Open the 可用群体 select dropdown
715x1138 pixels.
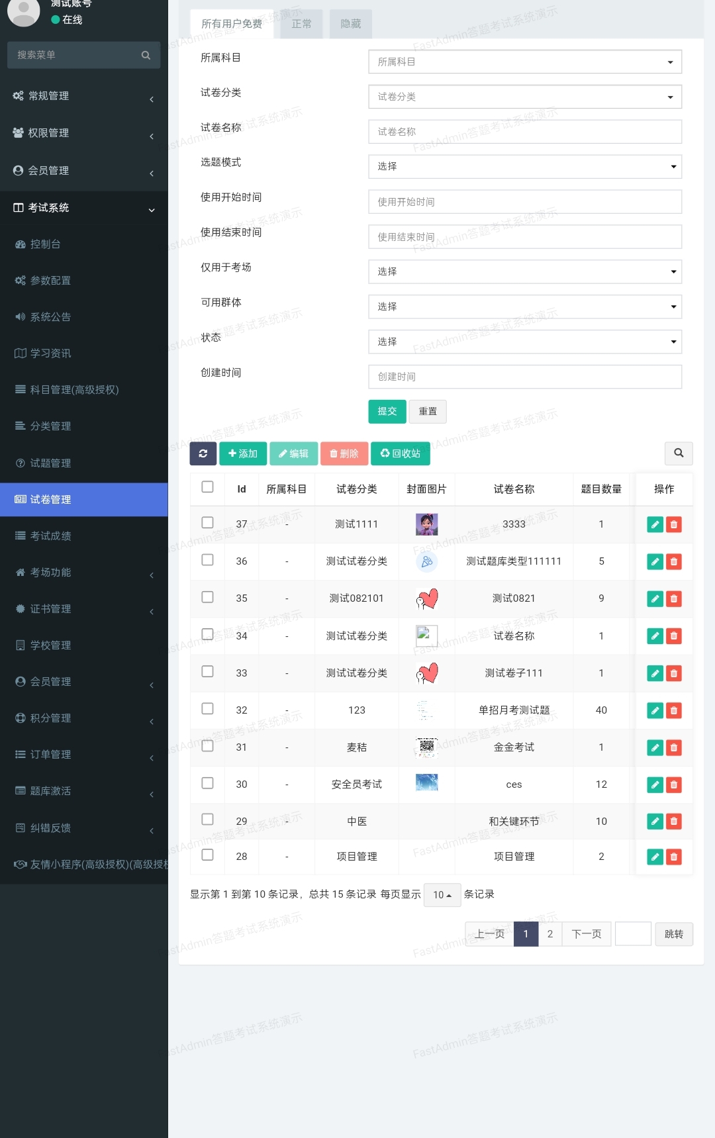tap(525, 307)
